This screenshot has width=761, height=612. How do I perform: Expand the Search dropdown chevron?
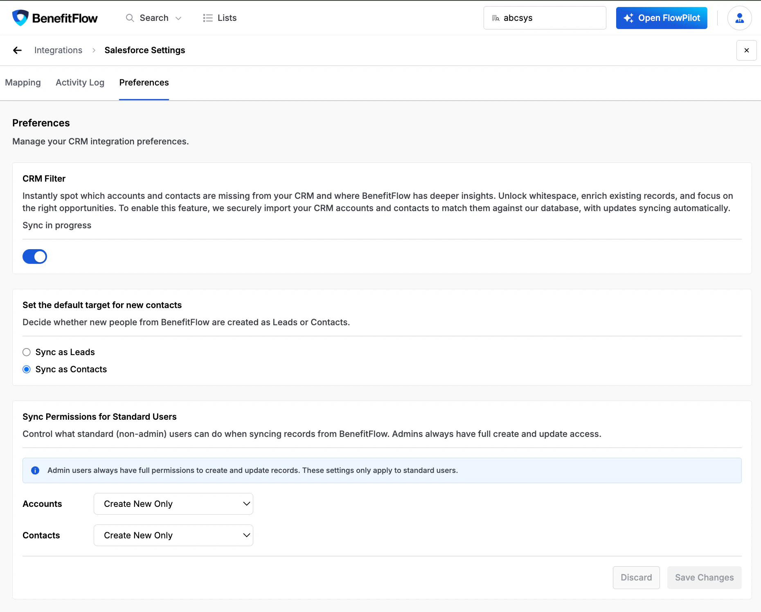[x=179, y=18]
